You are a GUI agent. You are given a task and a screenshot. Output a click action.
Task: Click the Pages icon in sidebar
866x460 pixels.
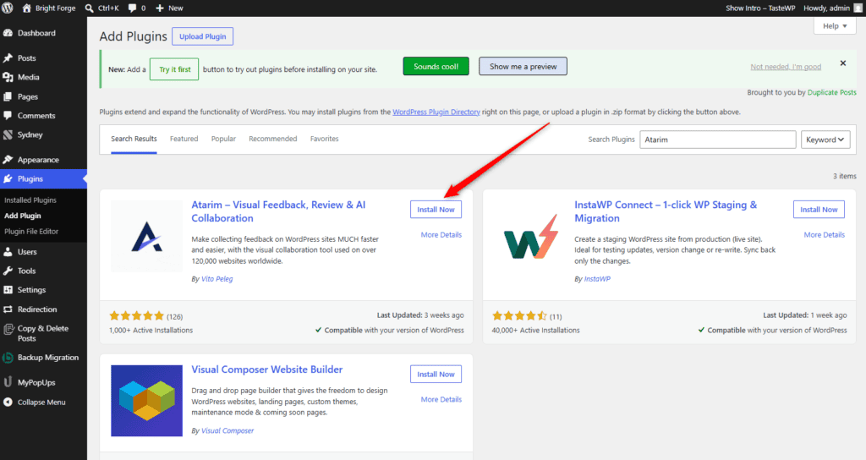[x=8, y=96]
